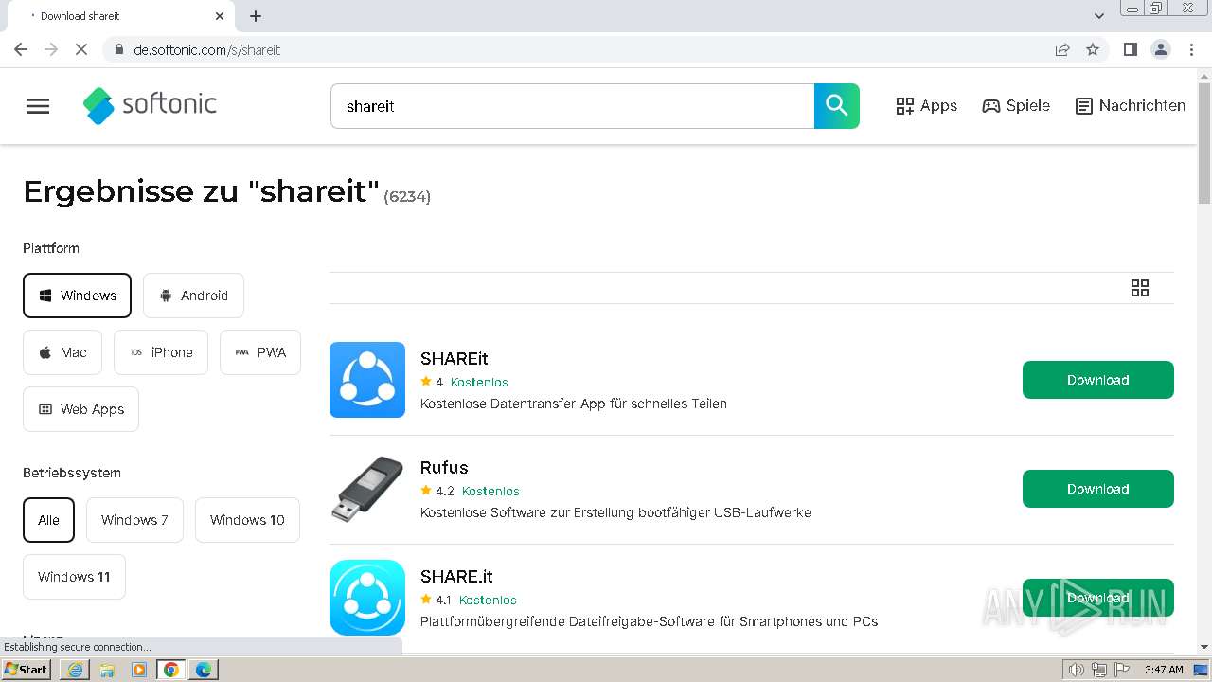Open the Rufus USB drive icon

(367, 489)
